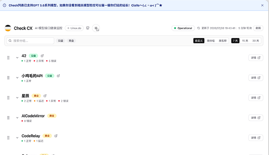
Task: Open 详情 for CodeRelay
Action: coord(256,138)
